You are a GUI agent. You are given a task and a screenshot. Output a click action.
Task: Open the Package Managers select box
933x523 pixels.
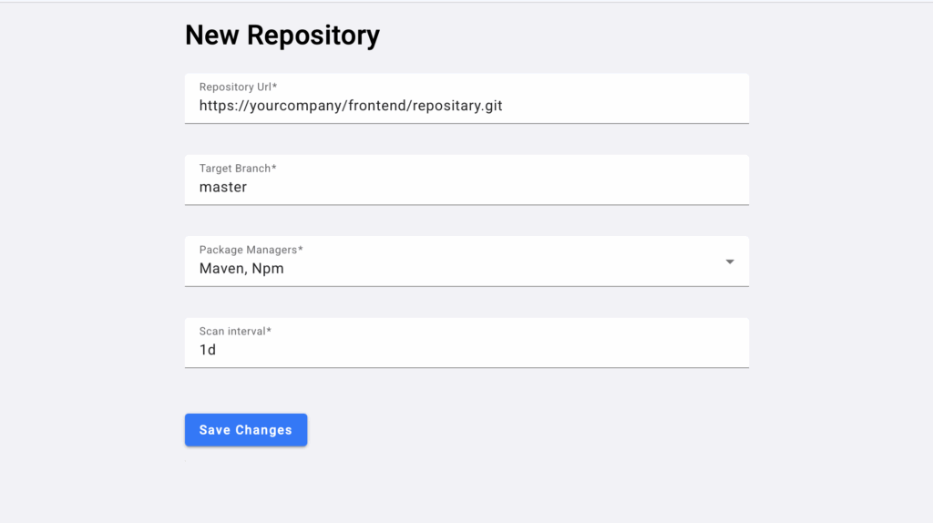coord(466,261)
